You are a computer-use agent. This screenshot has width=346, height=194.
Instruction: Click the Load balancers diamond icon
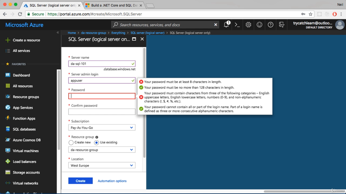(x=8, y=161)
